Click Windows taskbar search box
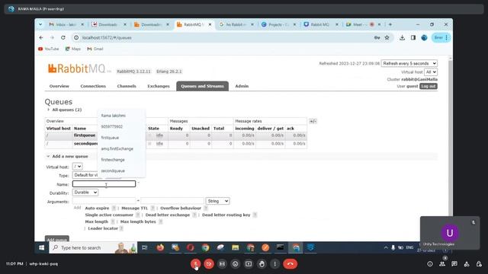The height and width of the screenshot is (274, 488). point(93,247)
